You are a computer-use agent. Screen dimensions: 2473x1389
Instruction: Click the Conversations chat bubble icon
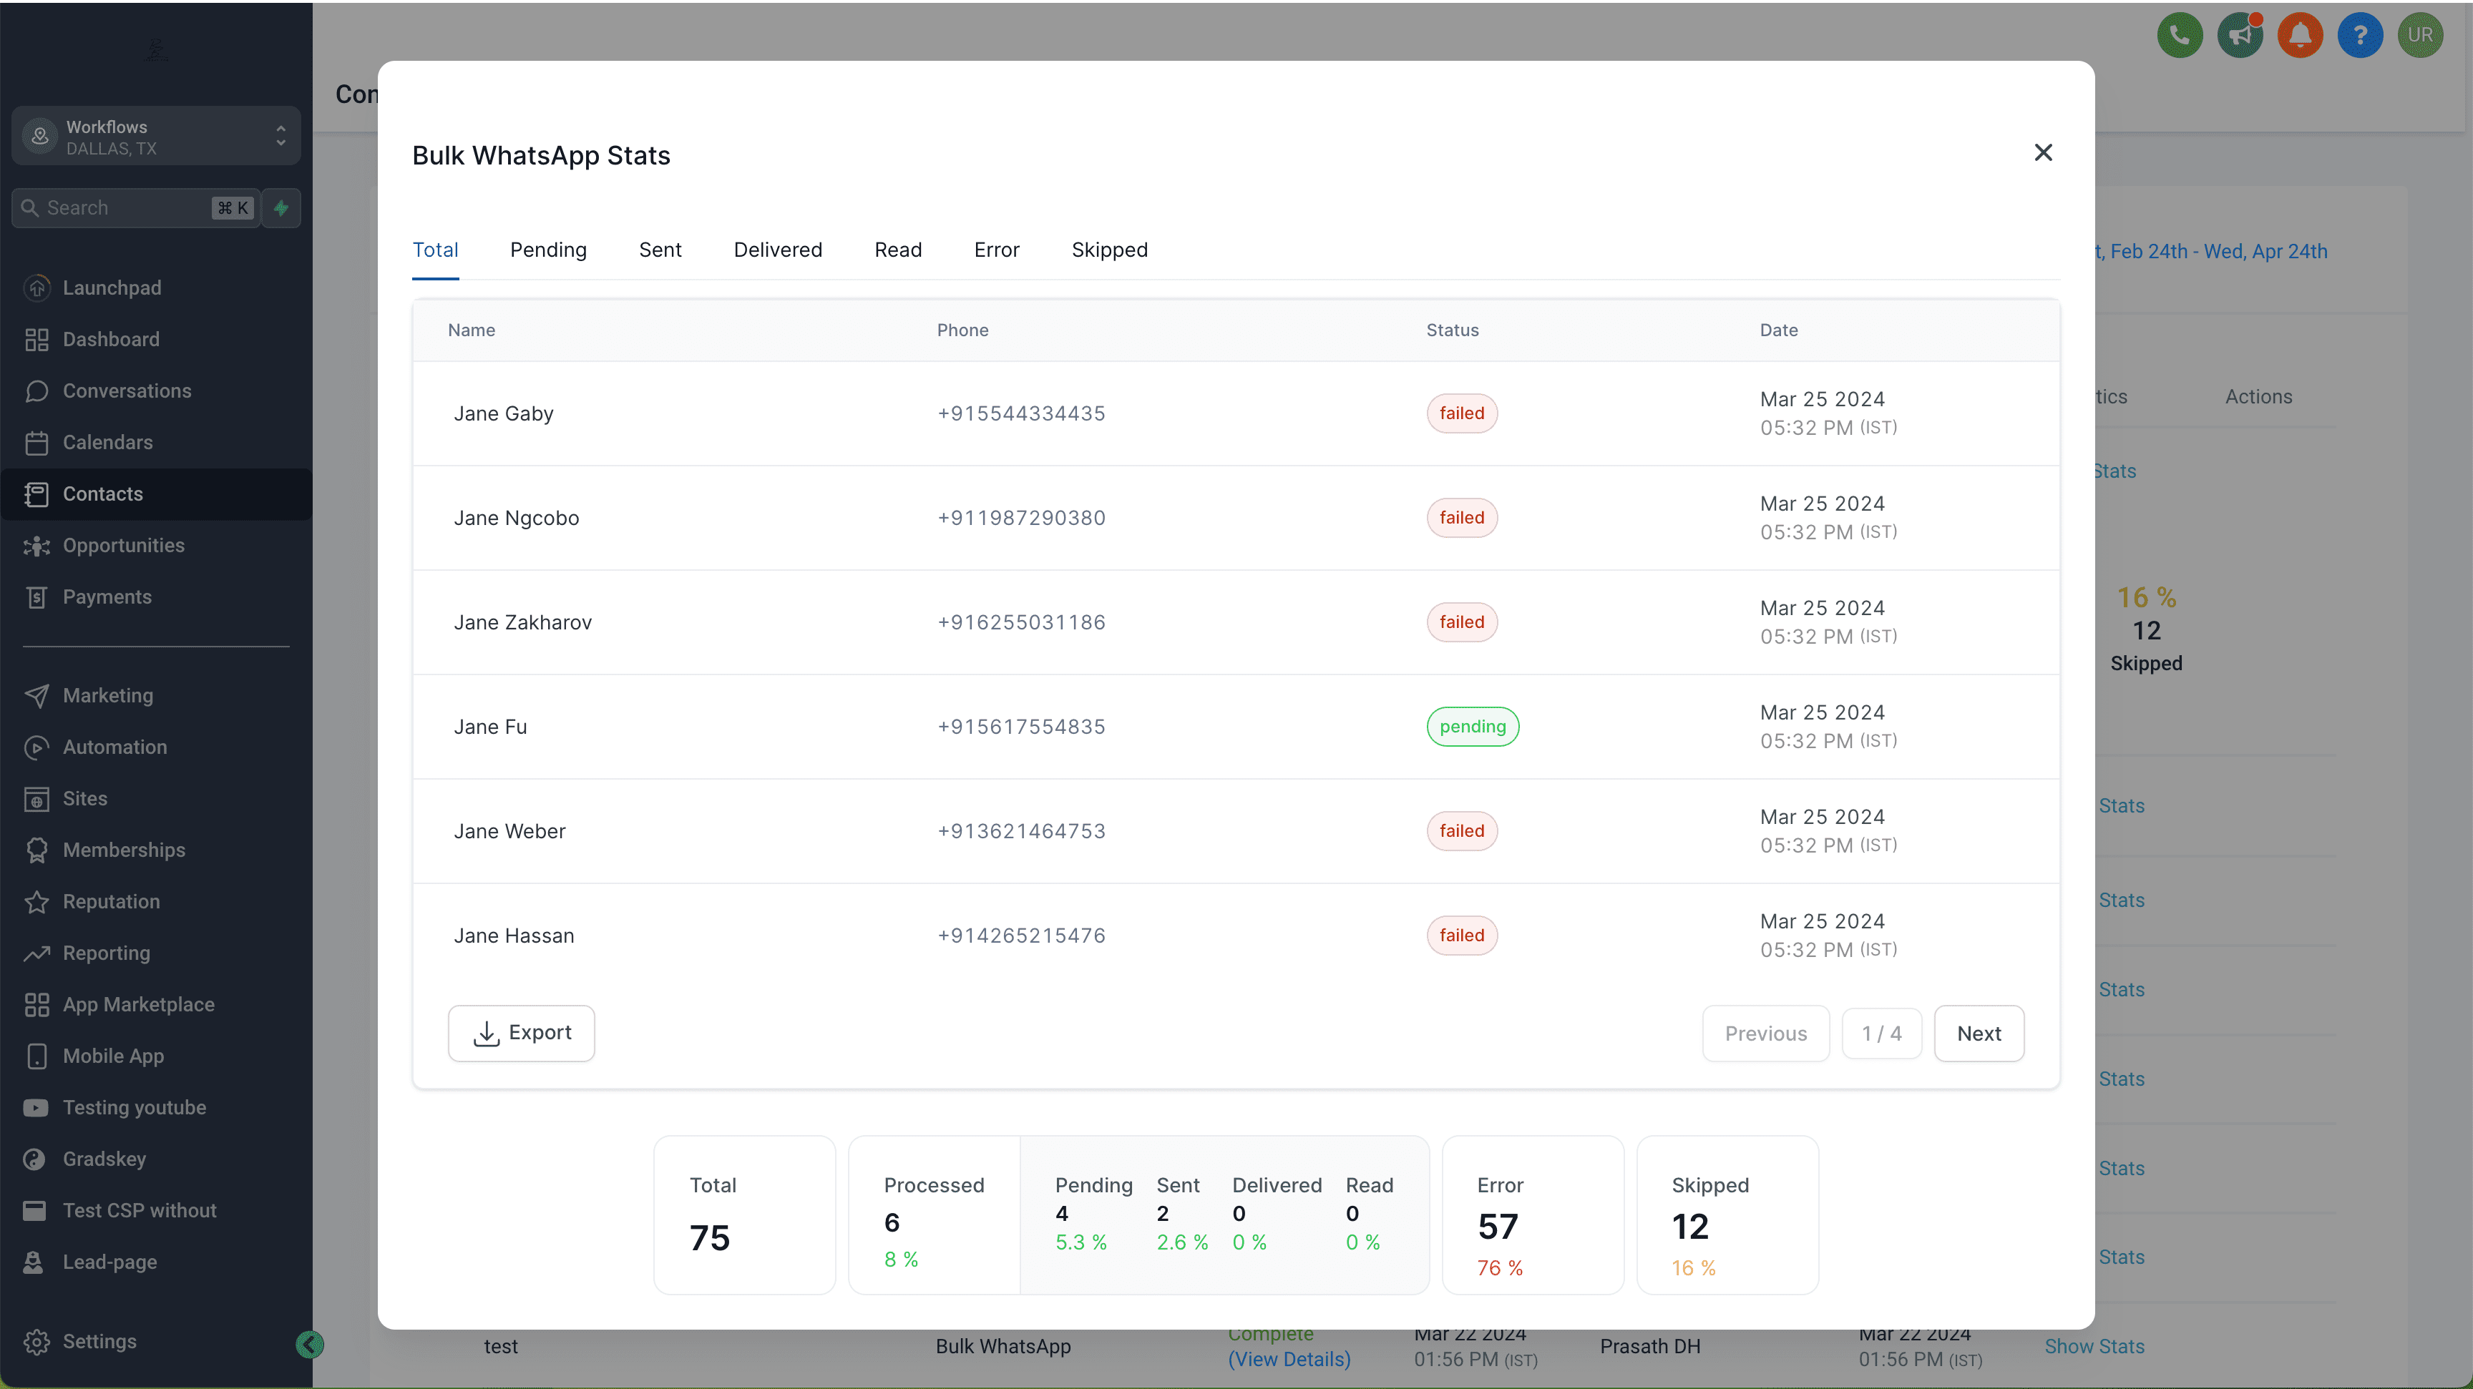pyautogui.click(x=36, y=391)
